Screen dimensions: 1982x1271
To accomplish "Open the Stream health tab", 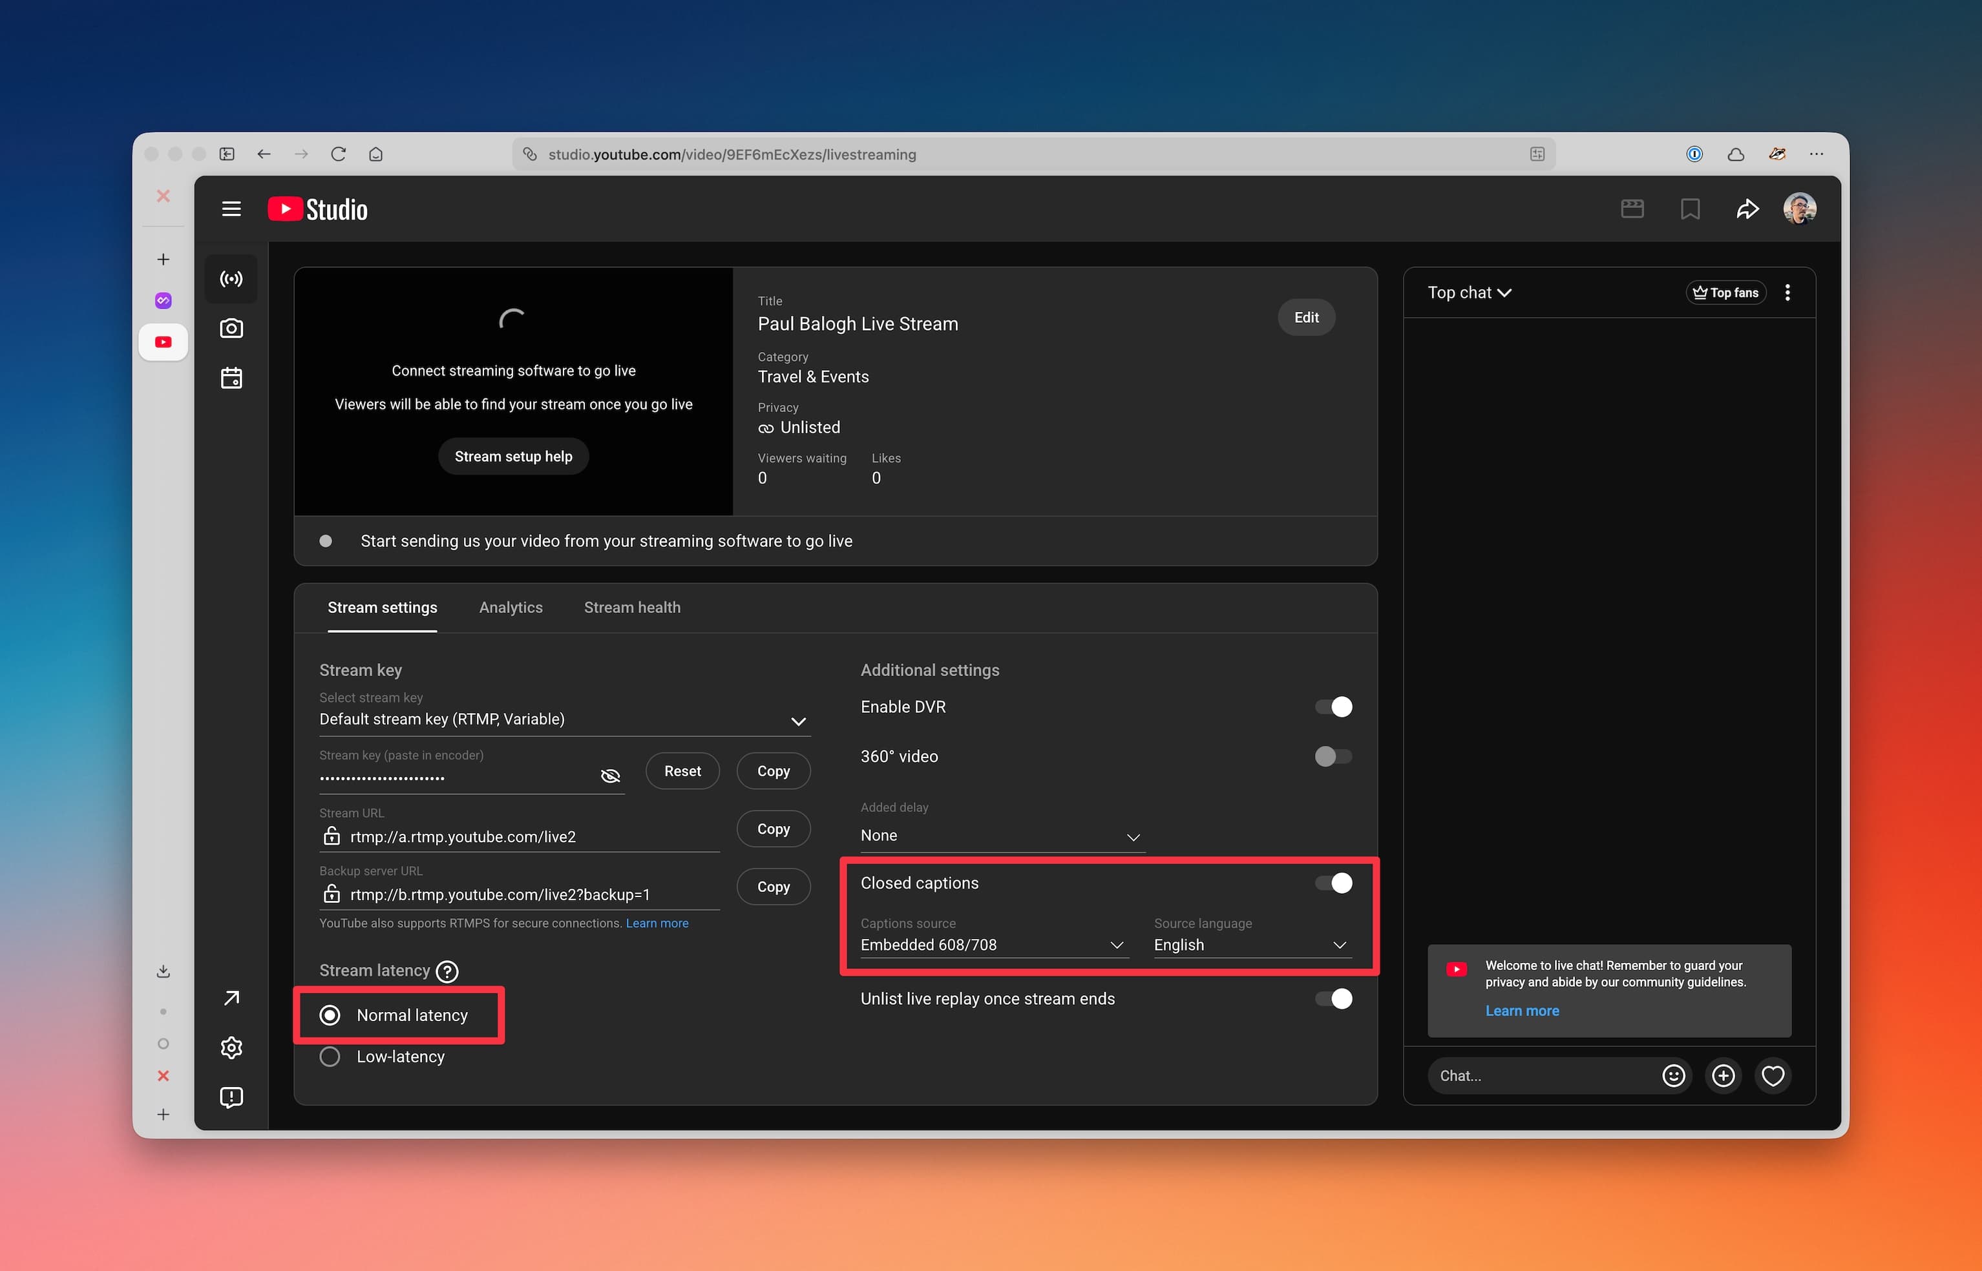I will (632, 606).
